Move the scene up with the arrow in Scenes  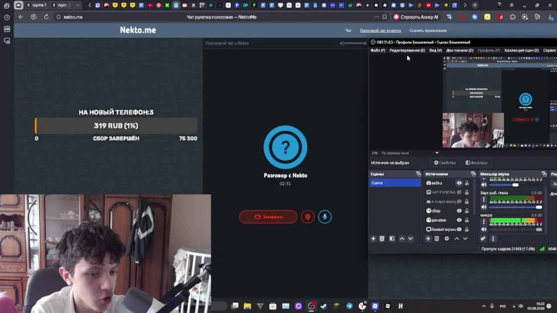(402, 239)
